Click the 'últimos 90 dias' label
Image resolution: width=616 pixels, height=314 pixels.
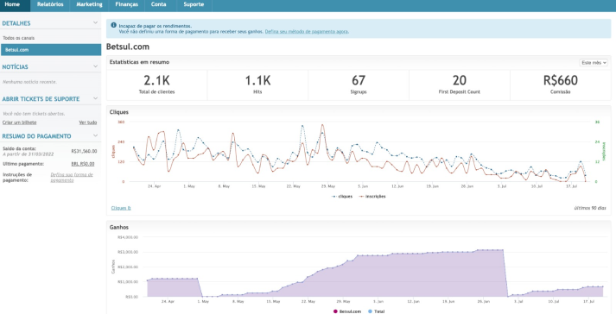(x=590, y=208)
